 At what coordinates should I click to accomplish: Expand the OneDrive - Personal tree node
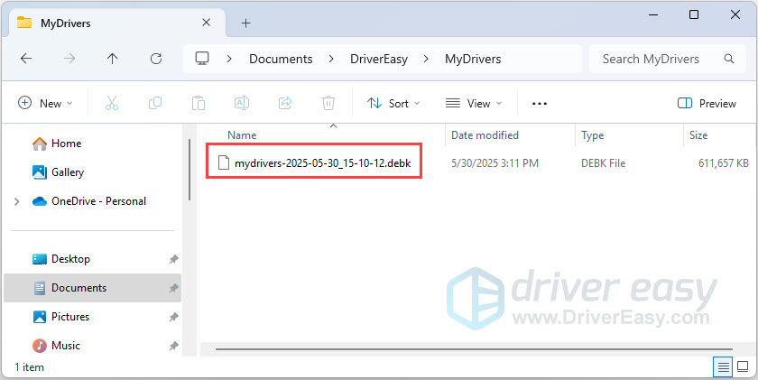16,201
